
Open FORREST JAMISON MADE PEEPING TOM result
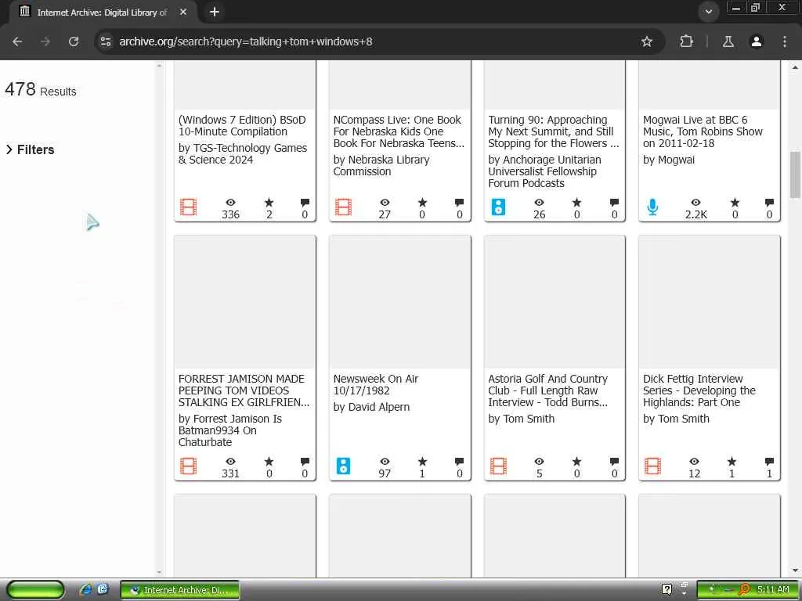point(244,390)
